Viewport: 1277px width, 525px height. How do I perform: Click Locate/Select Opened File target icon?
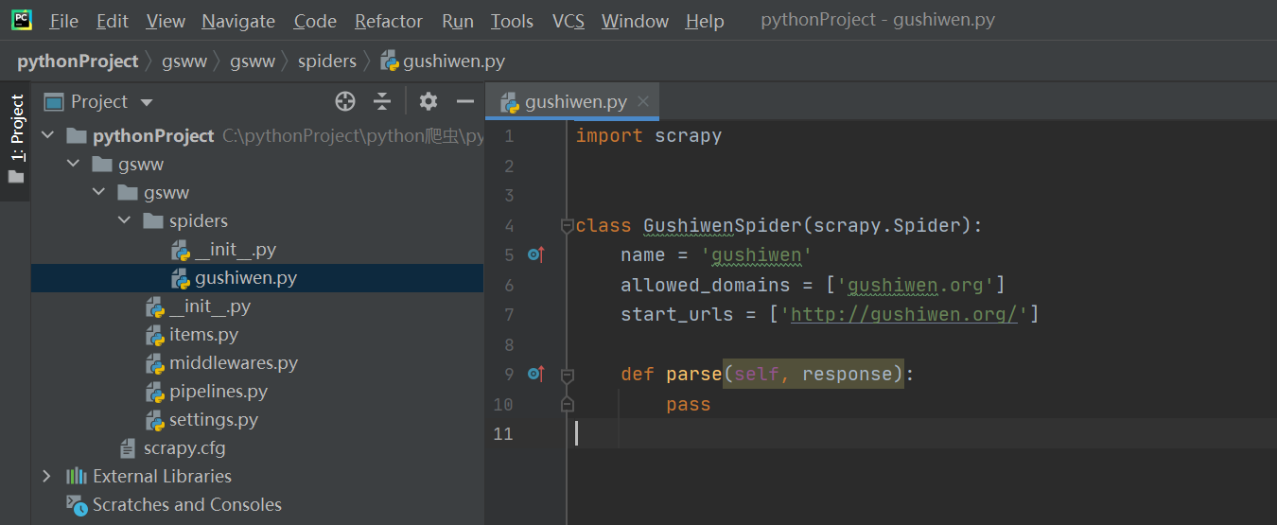345,101
